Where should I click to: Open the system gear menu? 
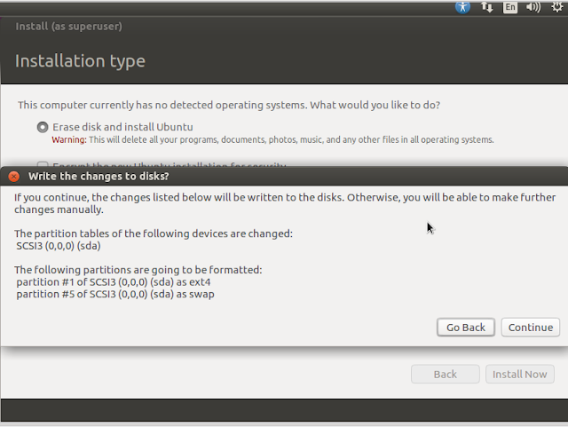556,7
